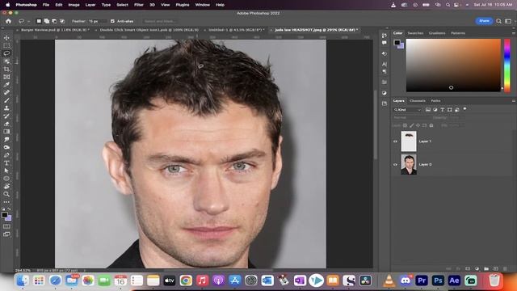Image resolution: width=517 pixels, height=291 pixels.
Task: Select the Dodge tool
Action: point(6,147)
